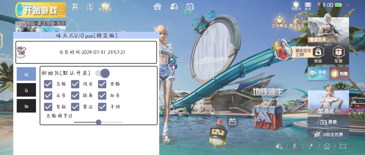Open the 商城 shop bag icon

pos(318,54)
